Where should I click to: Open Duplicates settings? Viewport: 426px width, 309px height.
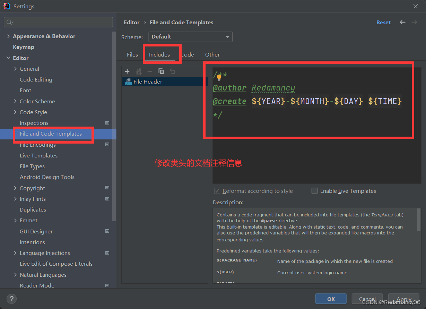33,209
